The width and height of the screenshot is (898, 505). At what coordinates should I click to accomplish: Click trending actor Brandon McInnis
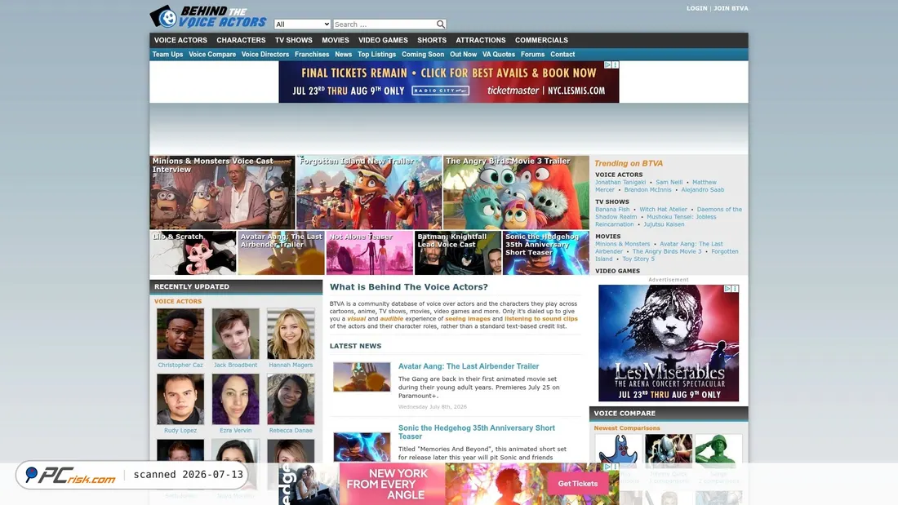coord(647,189)
